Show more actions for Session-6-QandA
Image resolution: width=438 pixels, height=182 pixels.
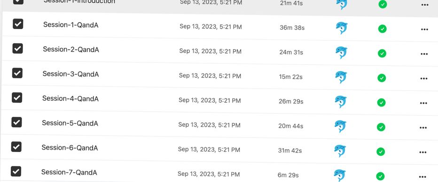point(423,152)
